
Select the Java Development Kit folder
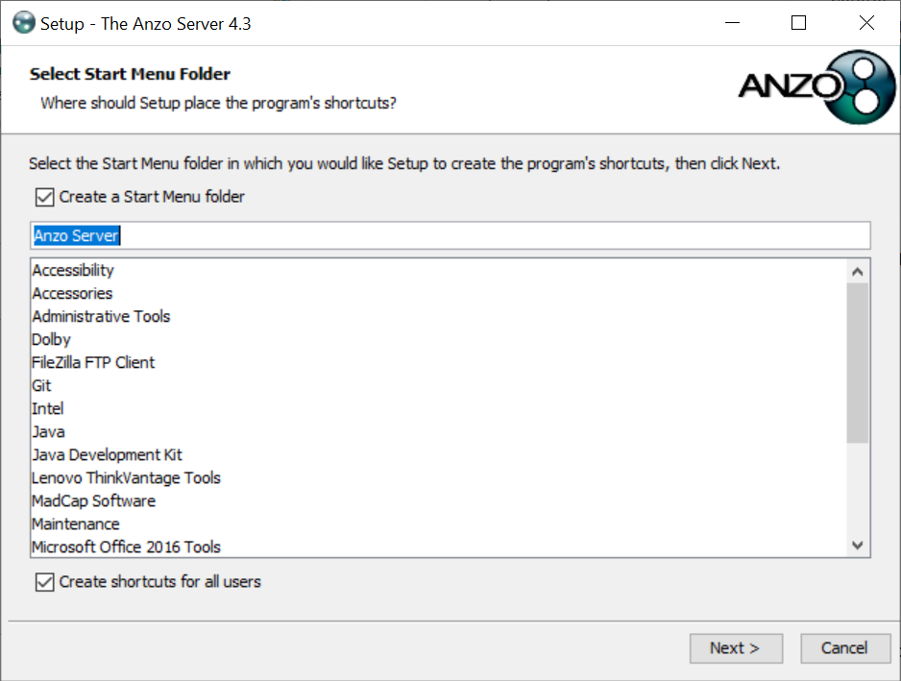pos(107,454)
